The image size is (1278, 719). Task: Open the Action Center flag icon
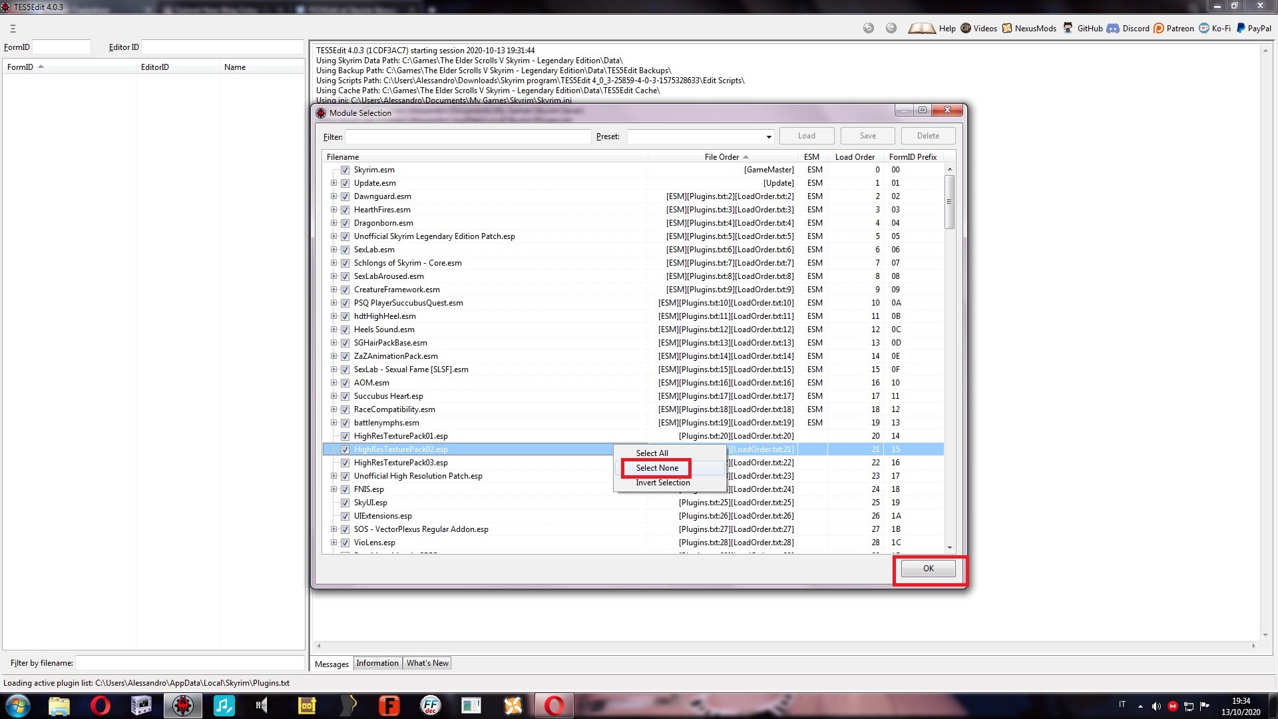[1205, 706]
